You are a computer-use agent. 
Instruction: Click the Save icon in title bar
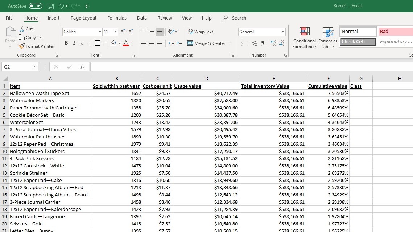point(50,6)
